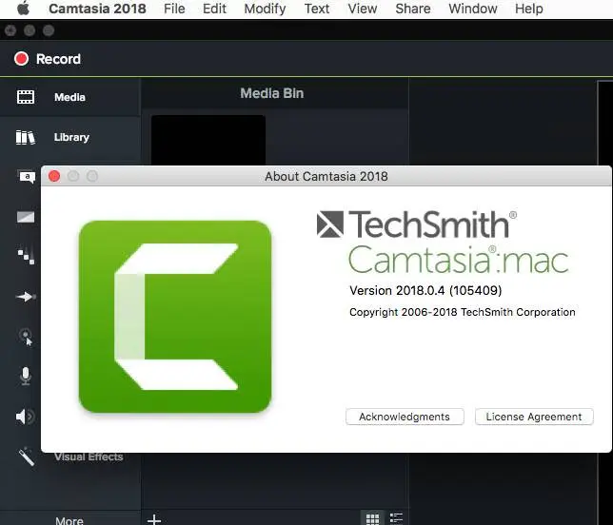Click the TechSmith logo
613x525 pixels.
(417, 224)
